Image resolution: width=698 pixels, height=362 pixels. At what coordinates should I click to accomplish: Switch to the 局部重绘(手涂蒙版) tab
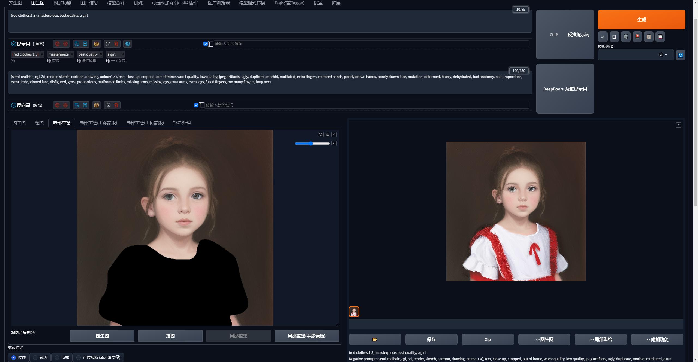click(x=98, y=123)
